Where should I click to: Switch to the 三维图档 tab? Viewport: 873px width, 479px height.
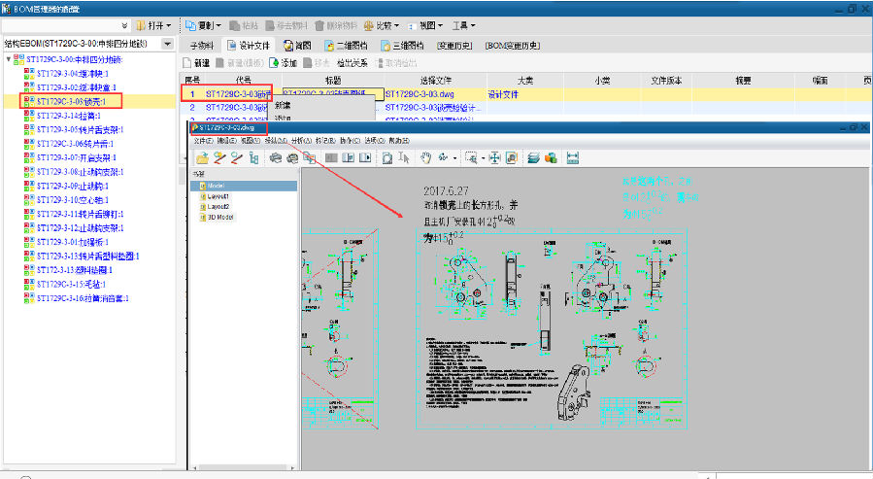(402, 45)
